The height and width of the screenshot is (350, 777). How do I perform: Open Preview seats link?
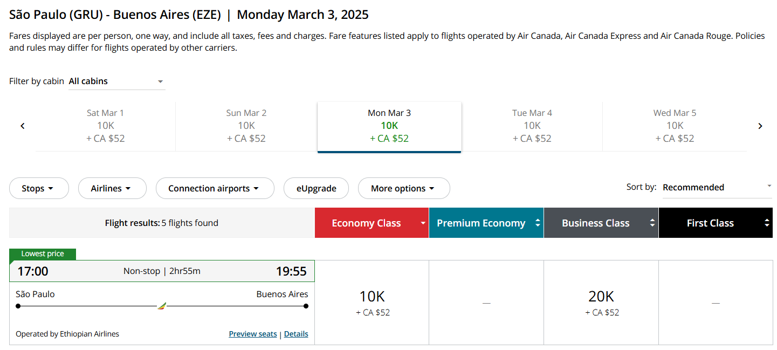pos(253,334)
